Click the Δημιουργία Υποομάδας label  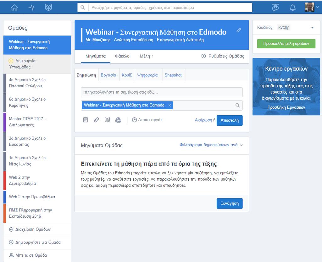tap(22, 64)
